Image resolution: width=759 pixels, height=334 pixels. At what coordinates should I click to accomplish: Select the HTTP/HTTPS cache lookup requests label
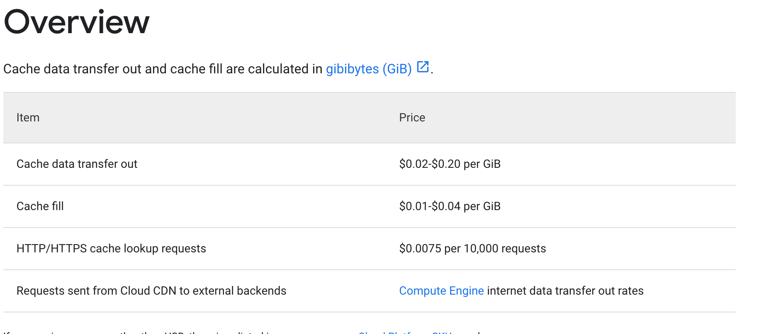[111, 249]
